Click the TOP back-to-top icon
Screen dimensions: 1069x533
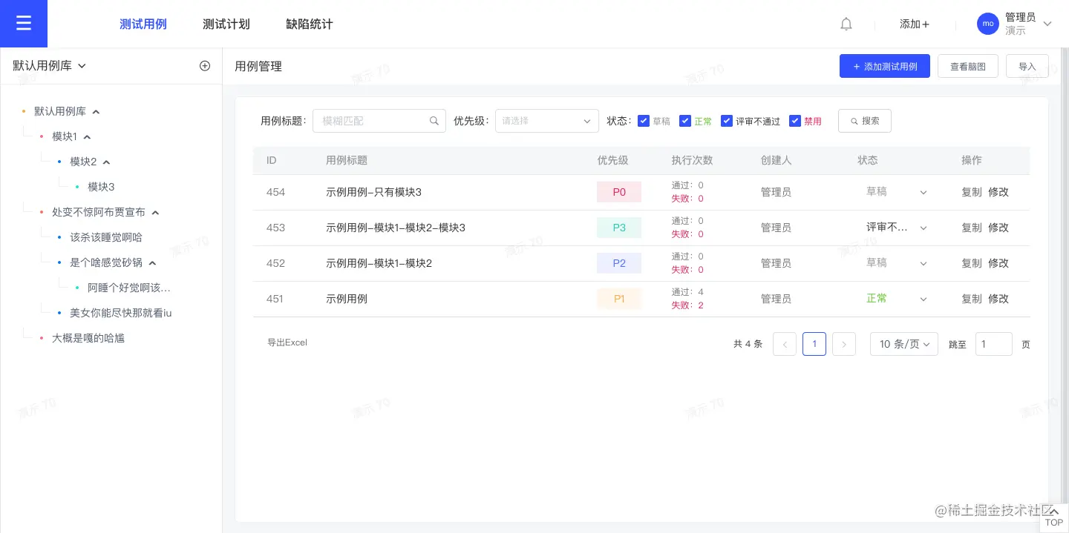1053,516
